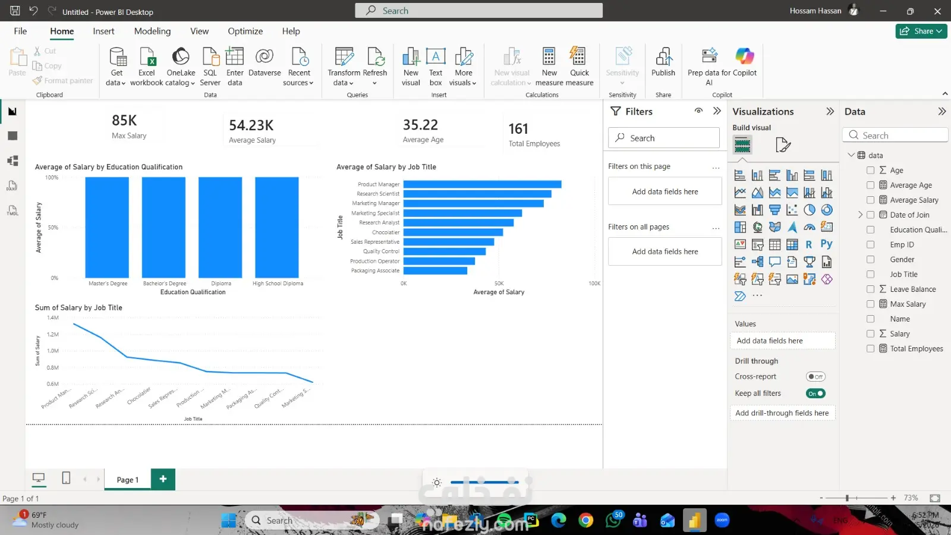Select the Python visual icon
This screenshot has height=535, width=951.
pos(827,244)
